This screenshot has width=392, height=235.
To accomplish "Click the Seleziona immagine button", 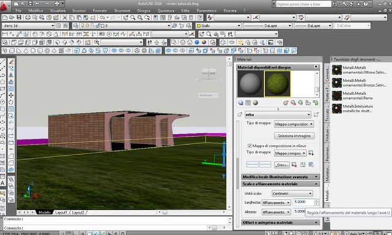I will [294, 136].
